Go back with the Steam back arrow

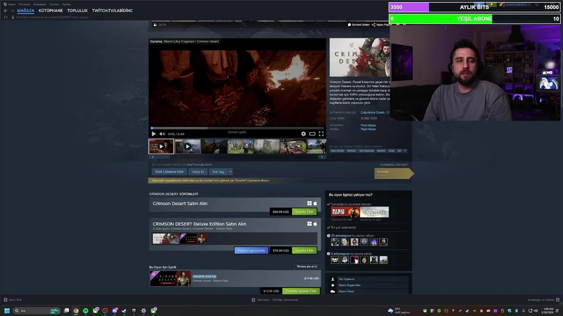5,11
